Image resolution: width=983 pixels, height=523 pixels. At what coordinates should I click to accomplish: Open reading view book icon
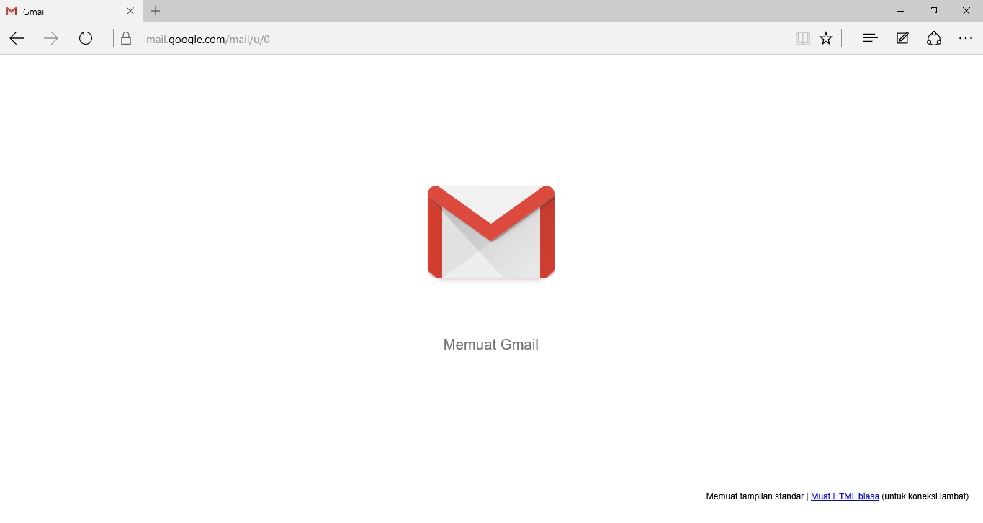[x=803, y=39]
